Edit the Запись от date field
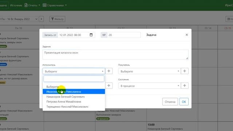The image size is (233, 131). [x=76, y=35]
